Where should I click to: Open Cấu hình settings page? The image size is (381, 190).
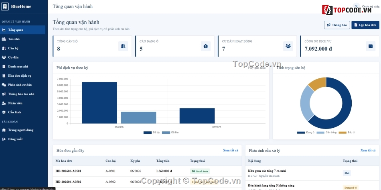coord(22,112)
